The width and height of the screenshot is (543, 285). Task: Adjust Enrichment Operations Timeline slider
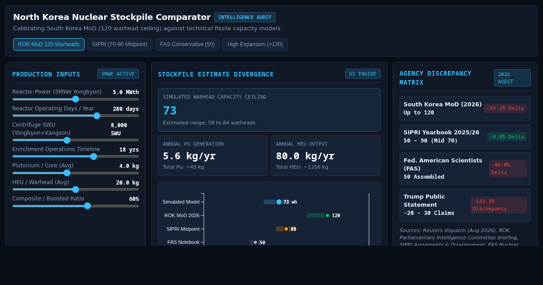click(76, 157)
